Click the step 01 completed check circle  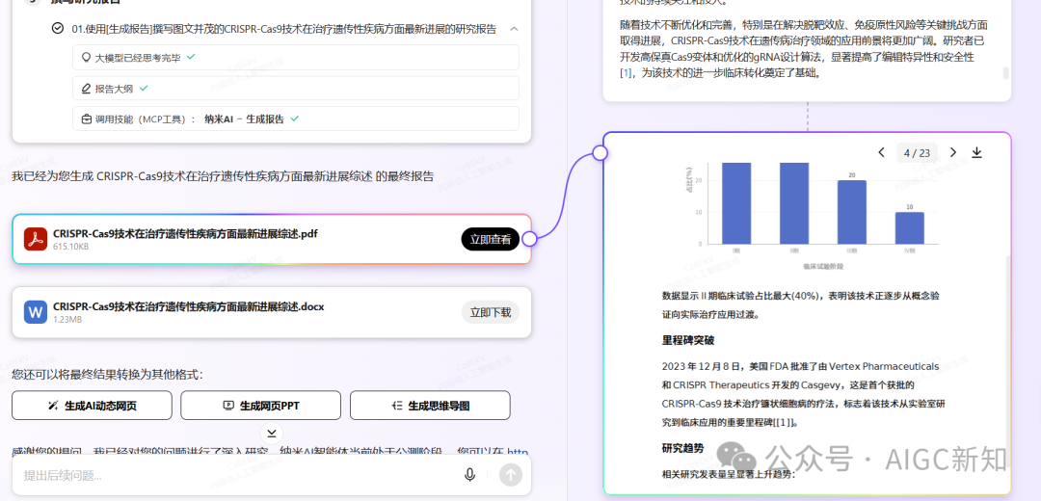(58, 29)
